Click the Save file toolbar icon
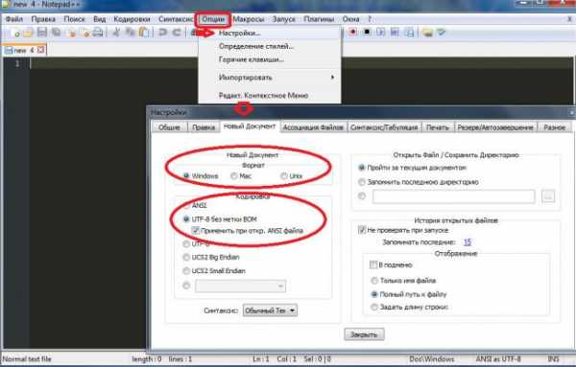Screen dimensions: 576x367 click(x=42, y=33)
